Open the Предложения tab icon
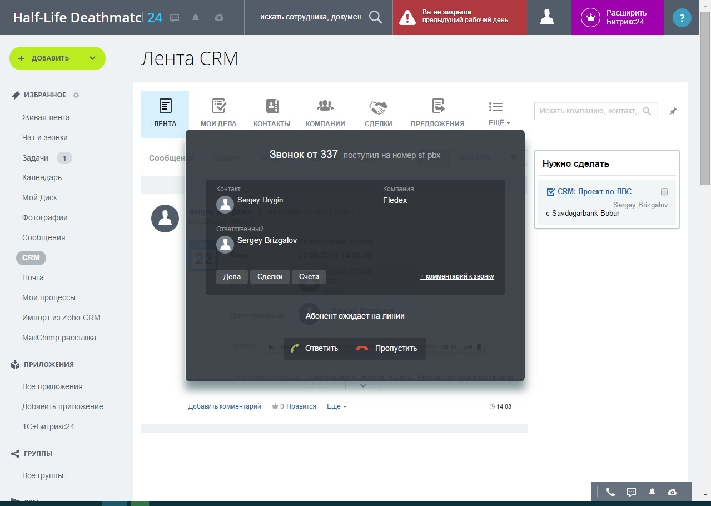Viewport: 711px width, 506px height. tap(438, 106)
